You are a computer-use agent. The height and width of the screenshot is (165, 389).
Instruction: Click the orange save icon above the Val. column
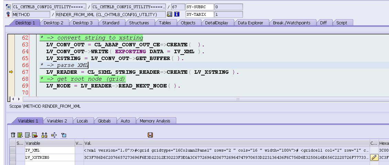pos(150,135)
